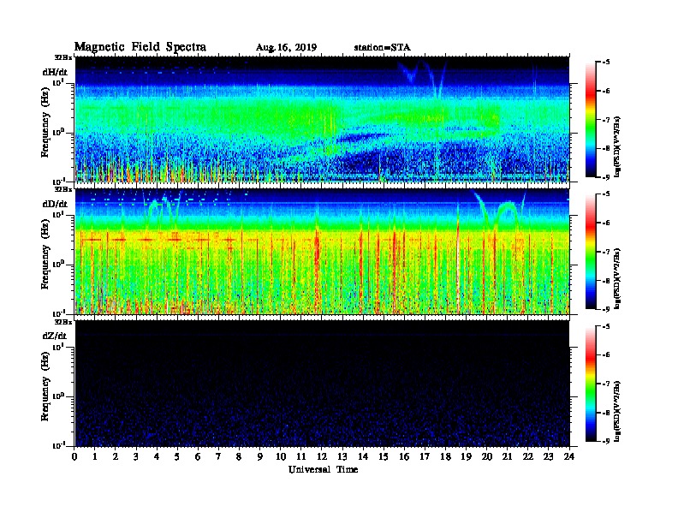The width and height of the screenshot is (678, 524).
Task: Click the "-5" value on dH/dt color scale
Action: 606,63
